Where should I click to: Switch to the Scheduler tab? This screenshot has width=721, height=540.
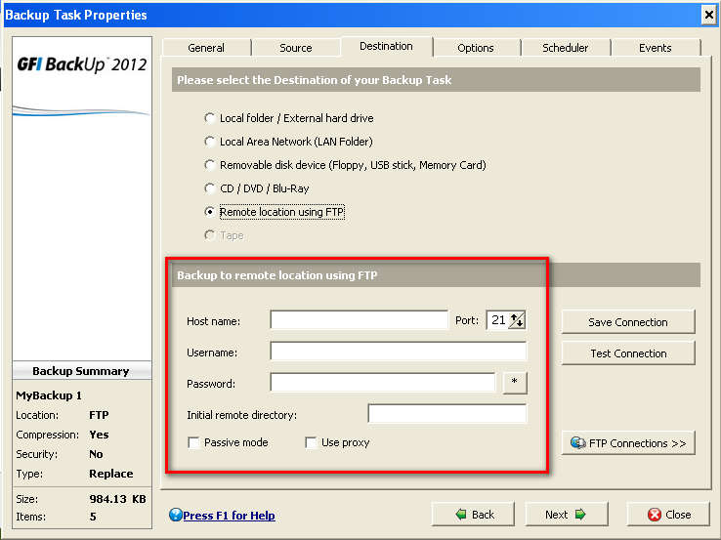click(565, 48)
